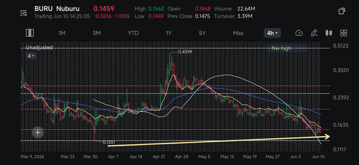Tap the May 12 date label

(x=226, y=156)
